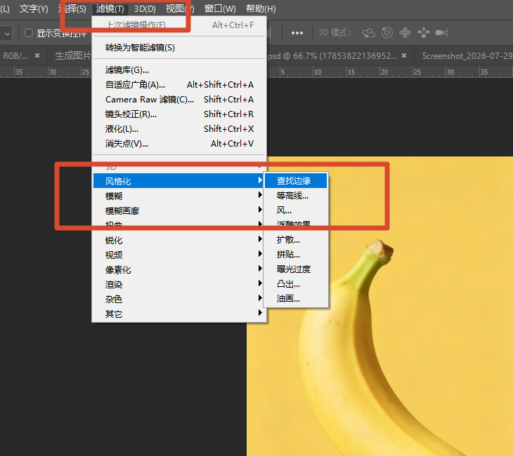Open the 文字(Y) menu

(x=34, y=9)
